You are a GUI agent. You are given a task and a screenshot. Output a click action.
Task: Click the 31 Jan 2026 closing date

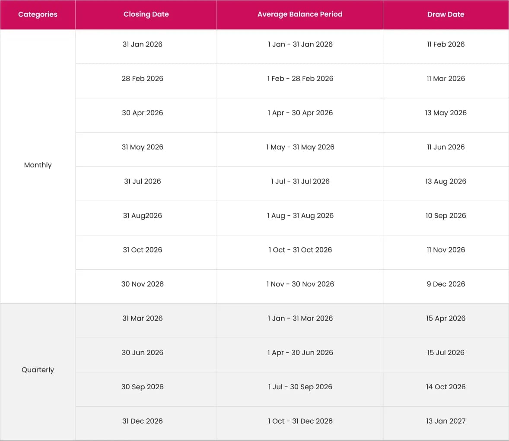[142, 44]
